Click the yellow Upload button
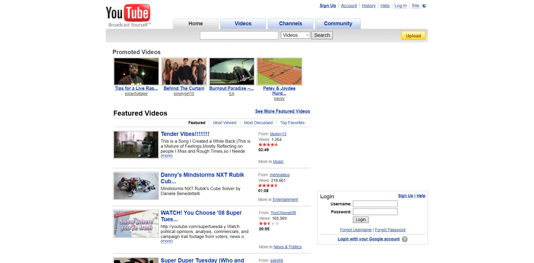 tap(413, 36)
